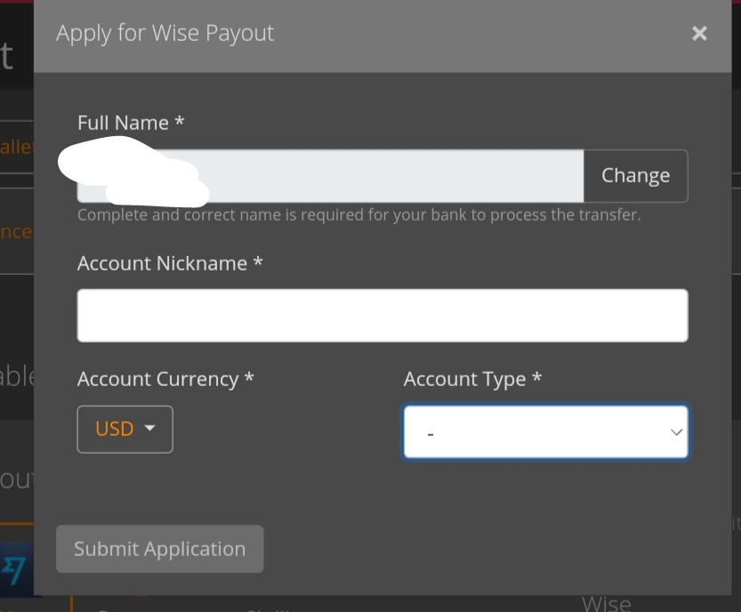The image size is (741, 612).
Task: Click the Account Type label
Action: point(472,379)
